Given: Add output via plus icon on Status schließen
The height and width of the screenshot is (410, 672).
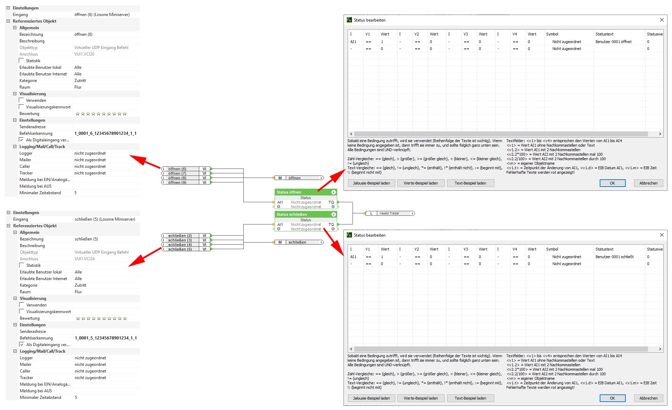Looking at the screenshot, I should click(333, 229).
